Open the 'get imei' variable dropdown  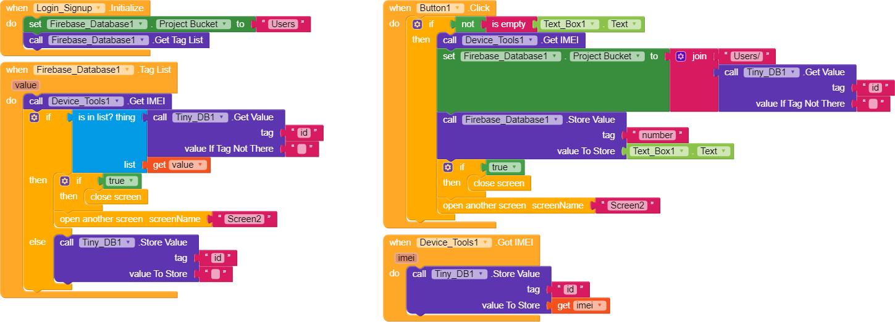[x=590, y=305]
